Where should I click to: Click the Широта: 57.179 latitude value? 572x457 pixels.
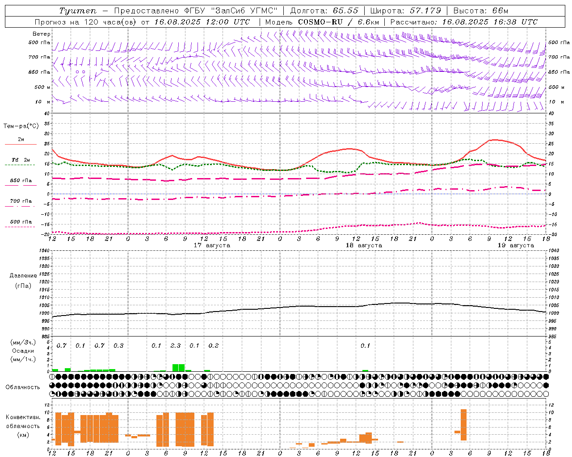click(406, 11)
